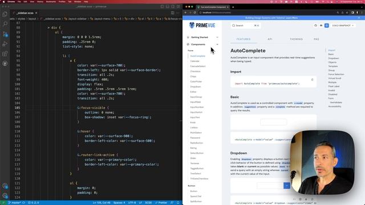The height and width of the screenshot is (205, 365).
Task: Copy the import code snippet
Action: [x=312, y=80]
